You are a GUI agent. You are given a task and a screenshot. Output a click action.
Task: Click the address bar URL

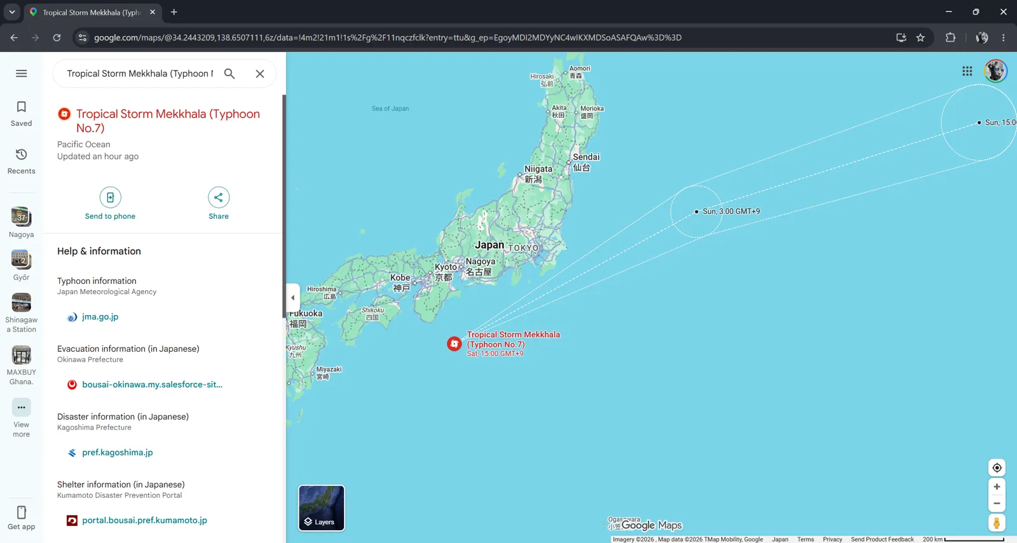click(388, 37)
